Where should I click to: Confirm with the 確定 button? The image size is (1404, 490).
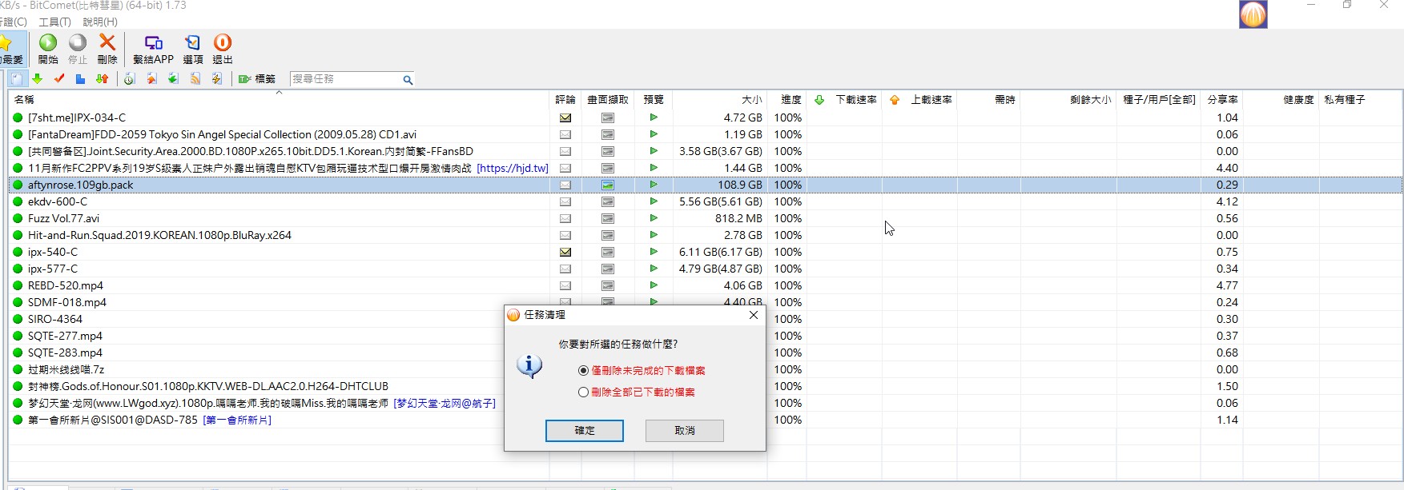(585, 431)
